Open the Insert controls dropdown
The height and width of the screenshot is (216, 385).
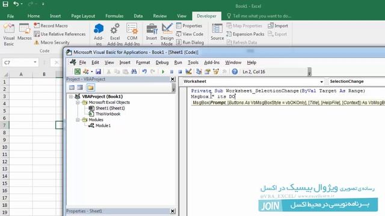(152, 35)
